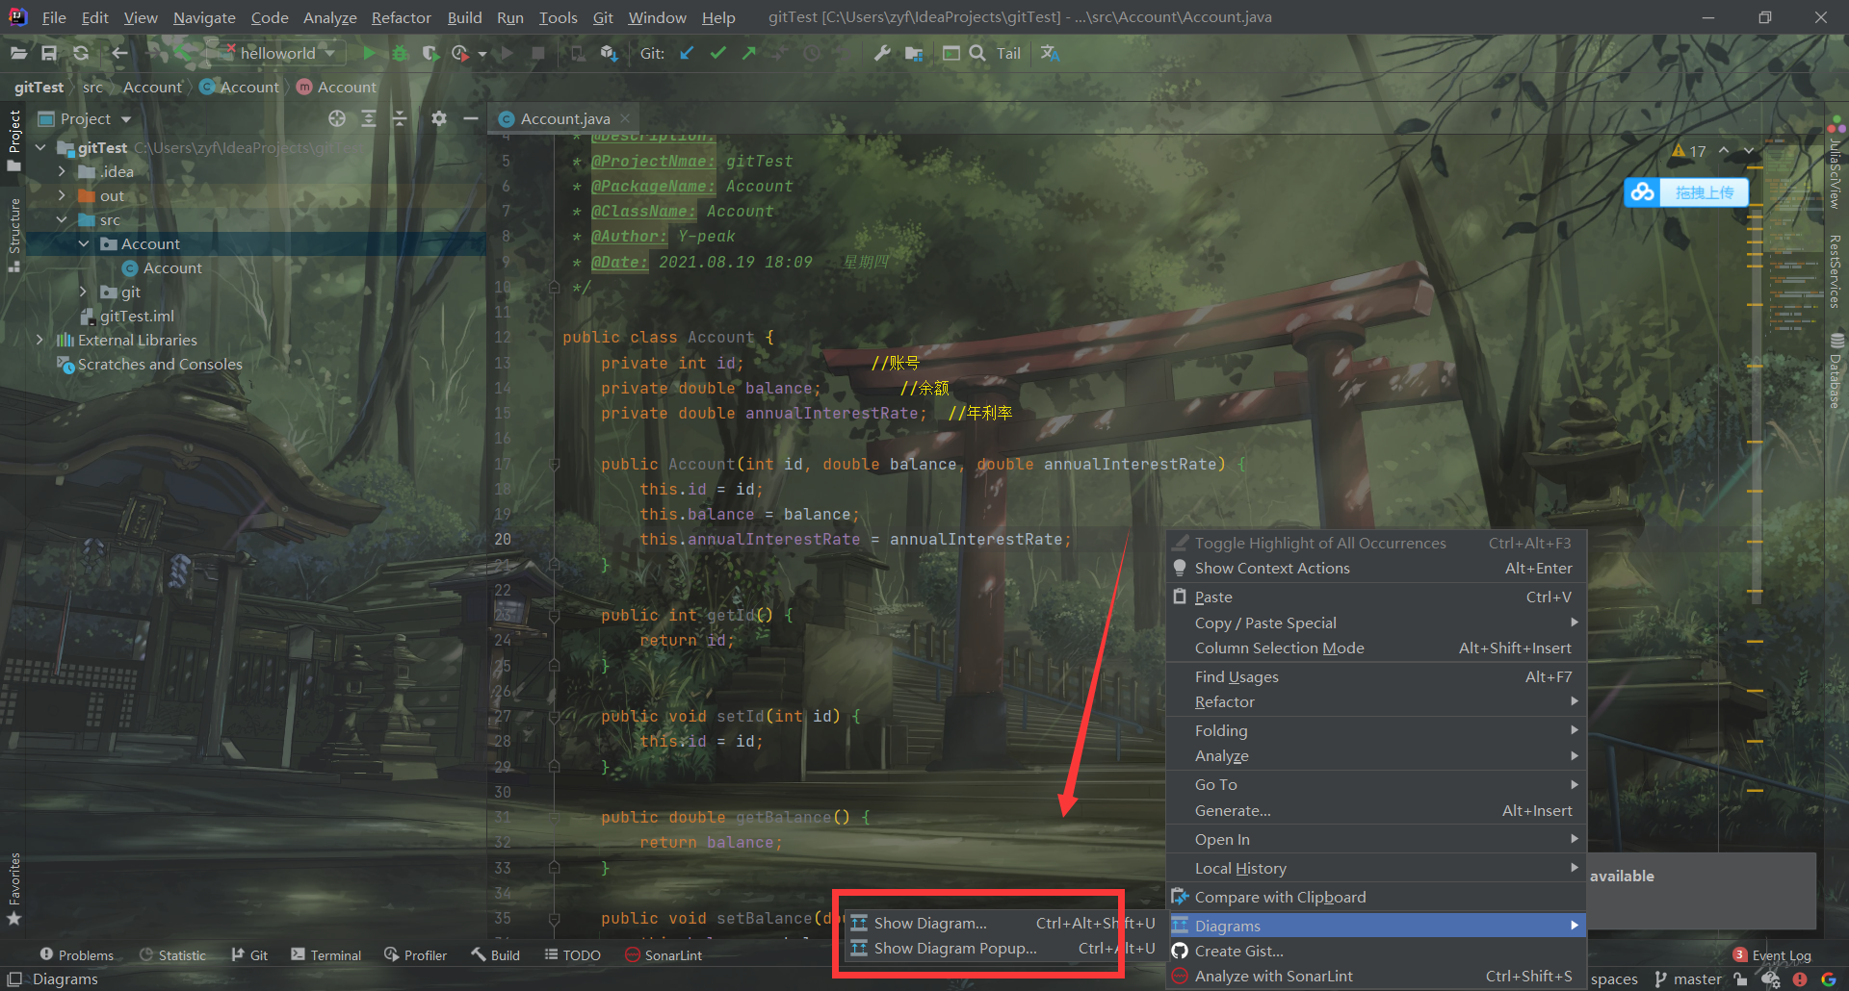
Task: Open Settings via wrench icon
Action: click(881, 53)
